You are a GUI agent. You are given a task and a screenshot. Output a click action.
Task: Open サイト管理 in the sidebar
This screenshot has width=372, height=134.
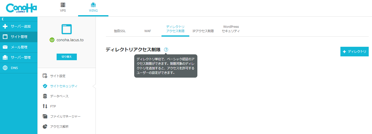19,37
